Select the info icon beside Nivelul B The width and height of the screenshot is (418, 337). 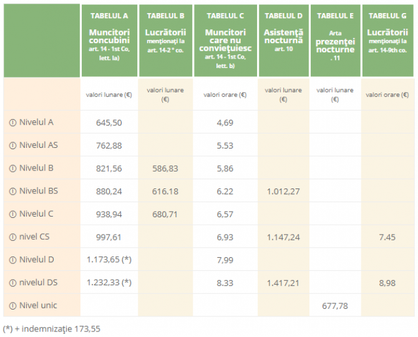click(x=12, y=168)
